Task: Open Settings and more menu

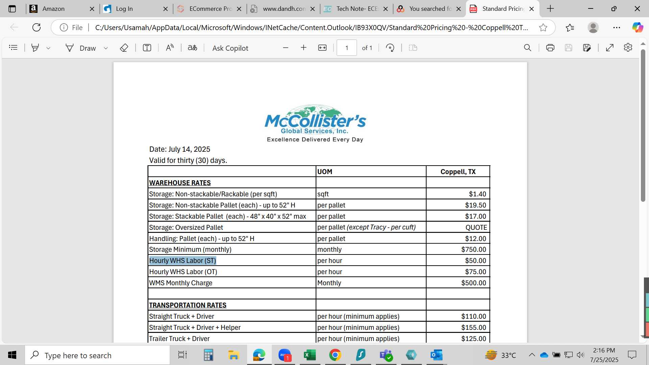Action: coord(617,27)
